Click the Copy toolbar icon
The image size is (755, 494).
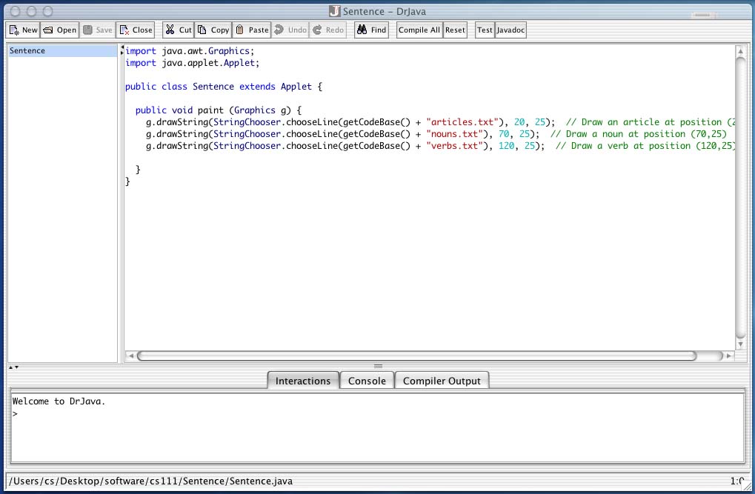pos(202,30)
